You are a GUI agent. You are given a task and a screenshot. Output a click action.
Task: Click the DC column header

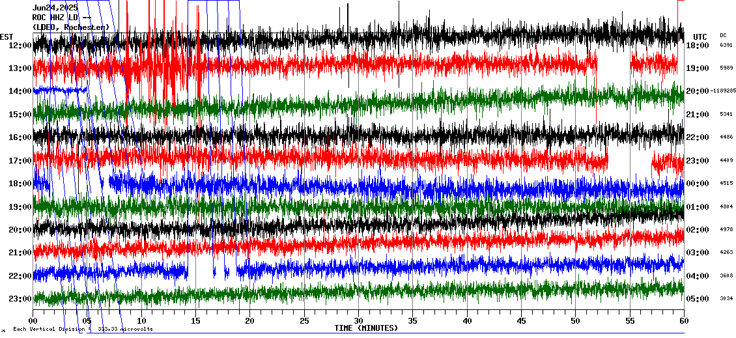723,35
